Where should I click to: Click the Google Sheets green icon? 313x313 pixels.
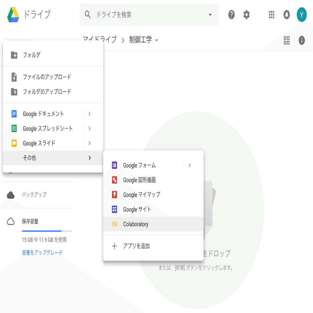[14, 129]
